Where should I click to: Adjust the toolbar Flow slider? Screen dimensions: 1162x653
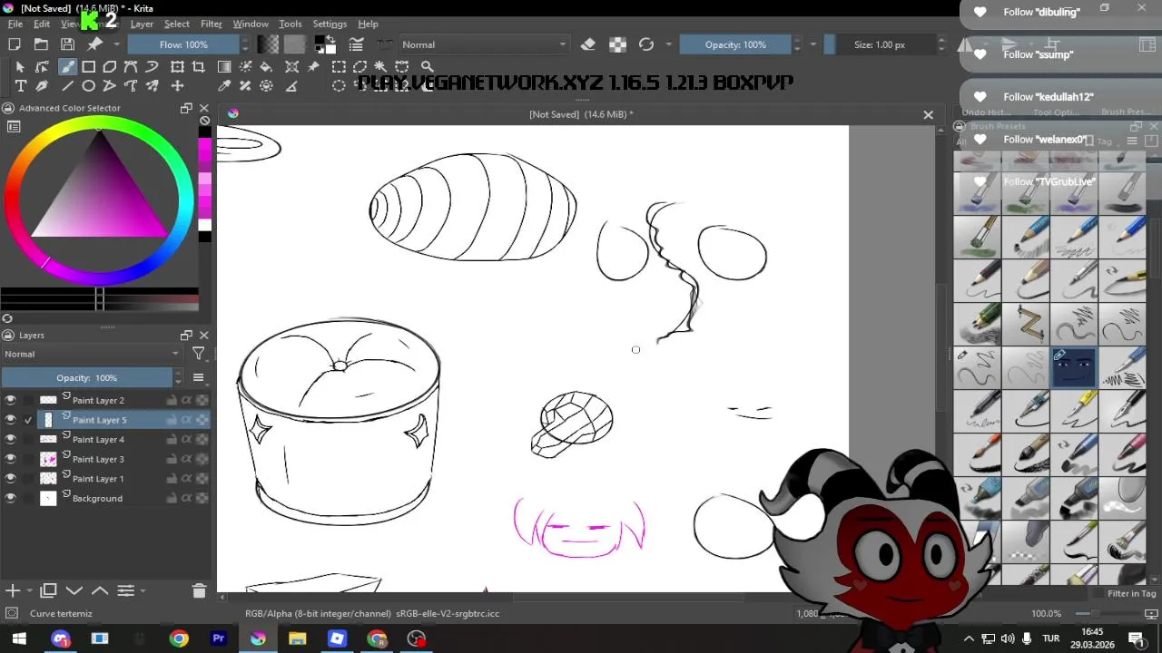(183, 44)
